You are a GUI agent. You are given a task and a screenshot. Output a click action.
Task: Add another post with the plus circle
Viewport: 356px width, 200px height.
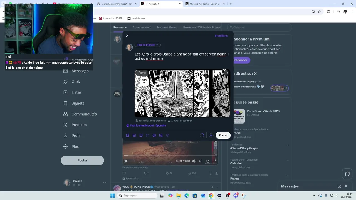211,135
